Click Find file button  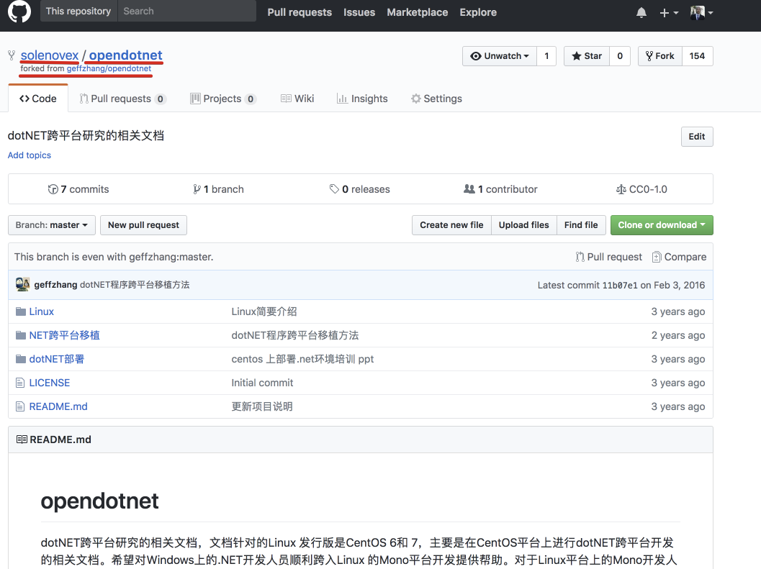coord(581,225)
